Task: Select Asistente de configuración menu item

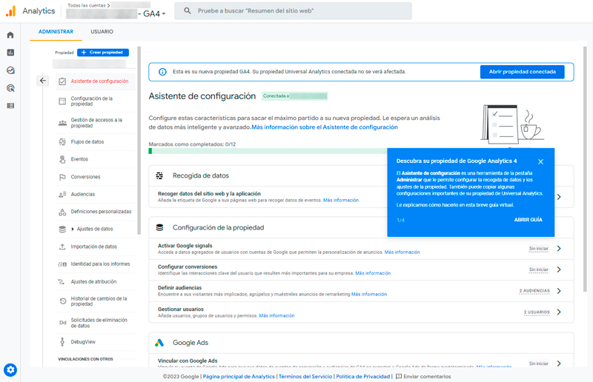Action: (x=96, y=81)
